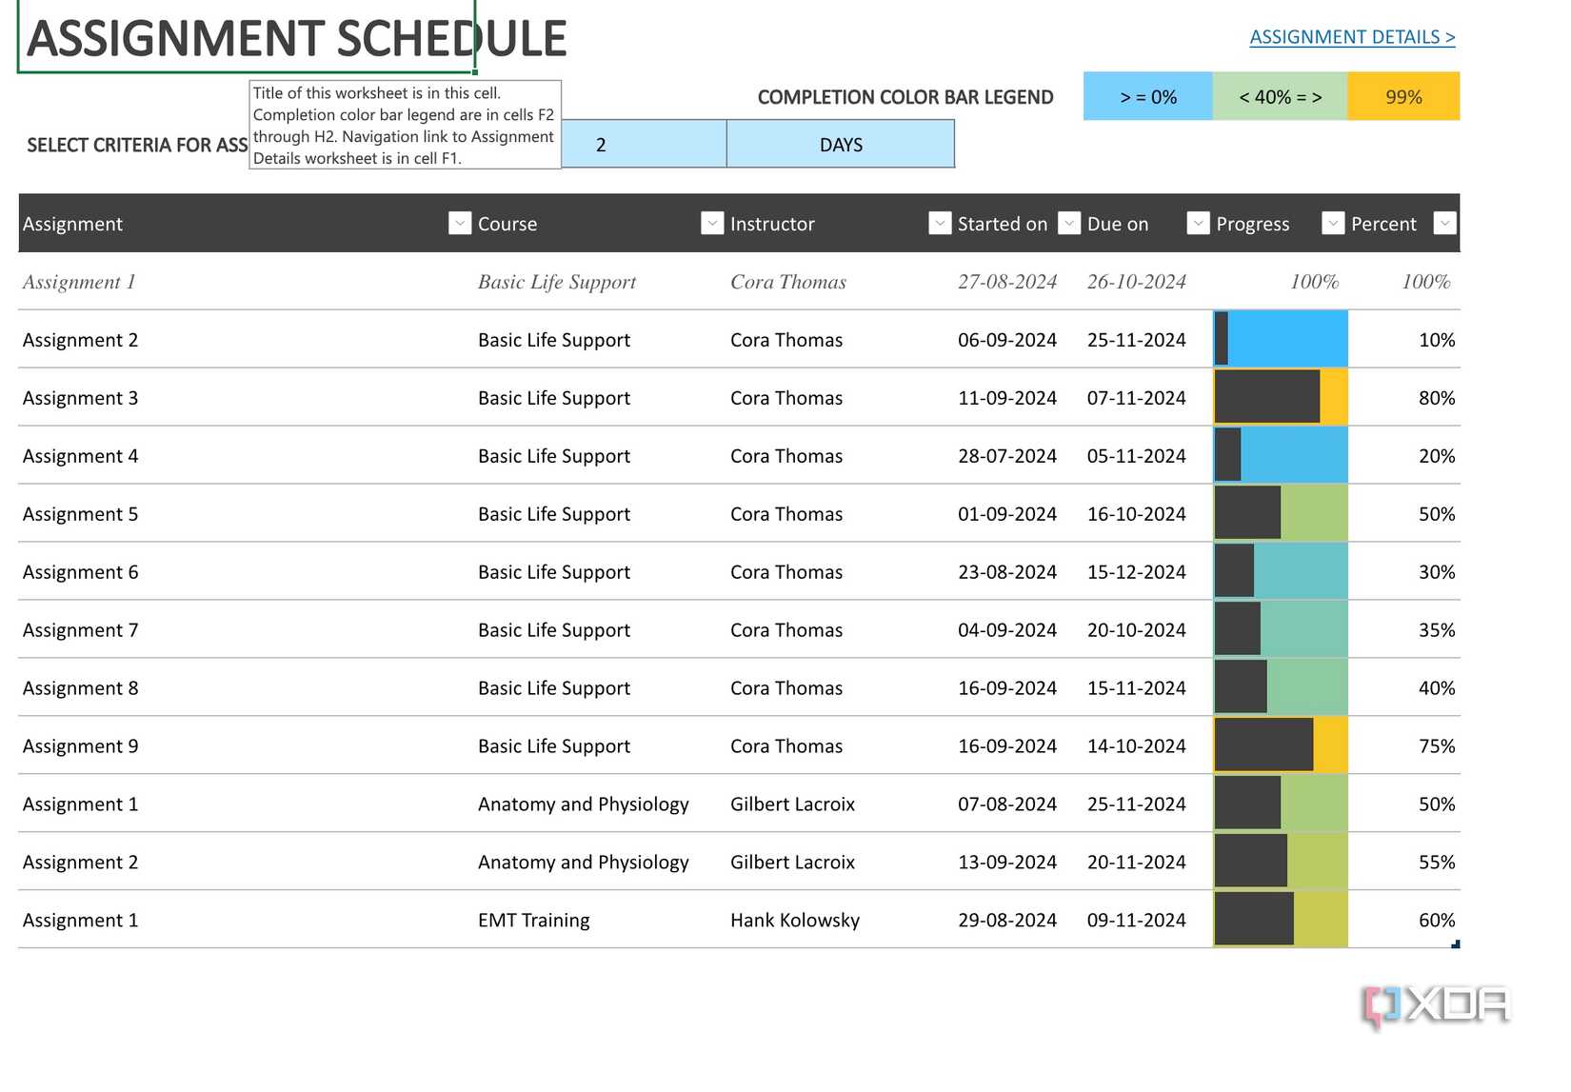Screen dimensions: 1571x1092
Task: Click the XDA watermark logo
Action: click(x=1438, y=1002)
